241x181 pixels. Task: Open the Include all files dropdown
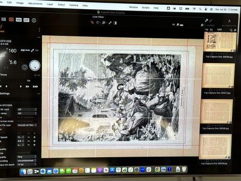point(27,125)
